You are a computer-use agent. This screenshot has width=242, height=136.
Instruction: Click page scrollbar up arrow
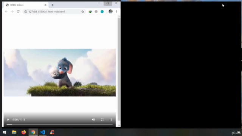click(x=119, y=17)
